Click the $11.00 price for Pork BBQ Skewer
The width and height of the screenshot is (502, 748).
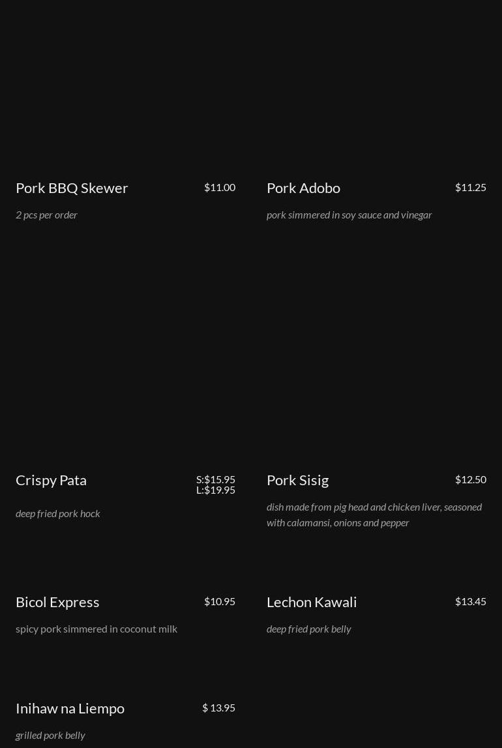coord(220,187)
